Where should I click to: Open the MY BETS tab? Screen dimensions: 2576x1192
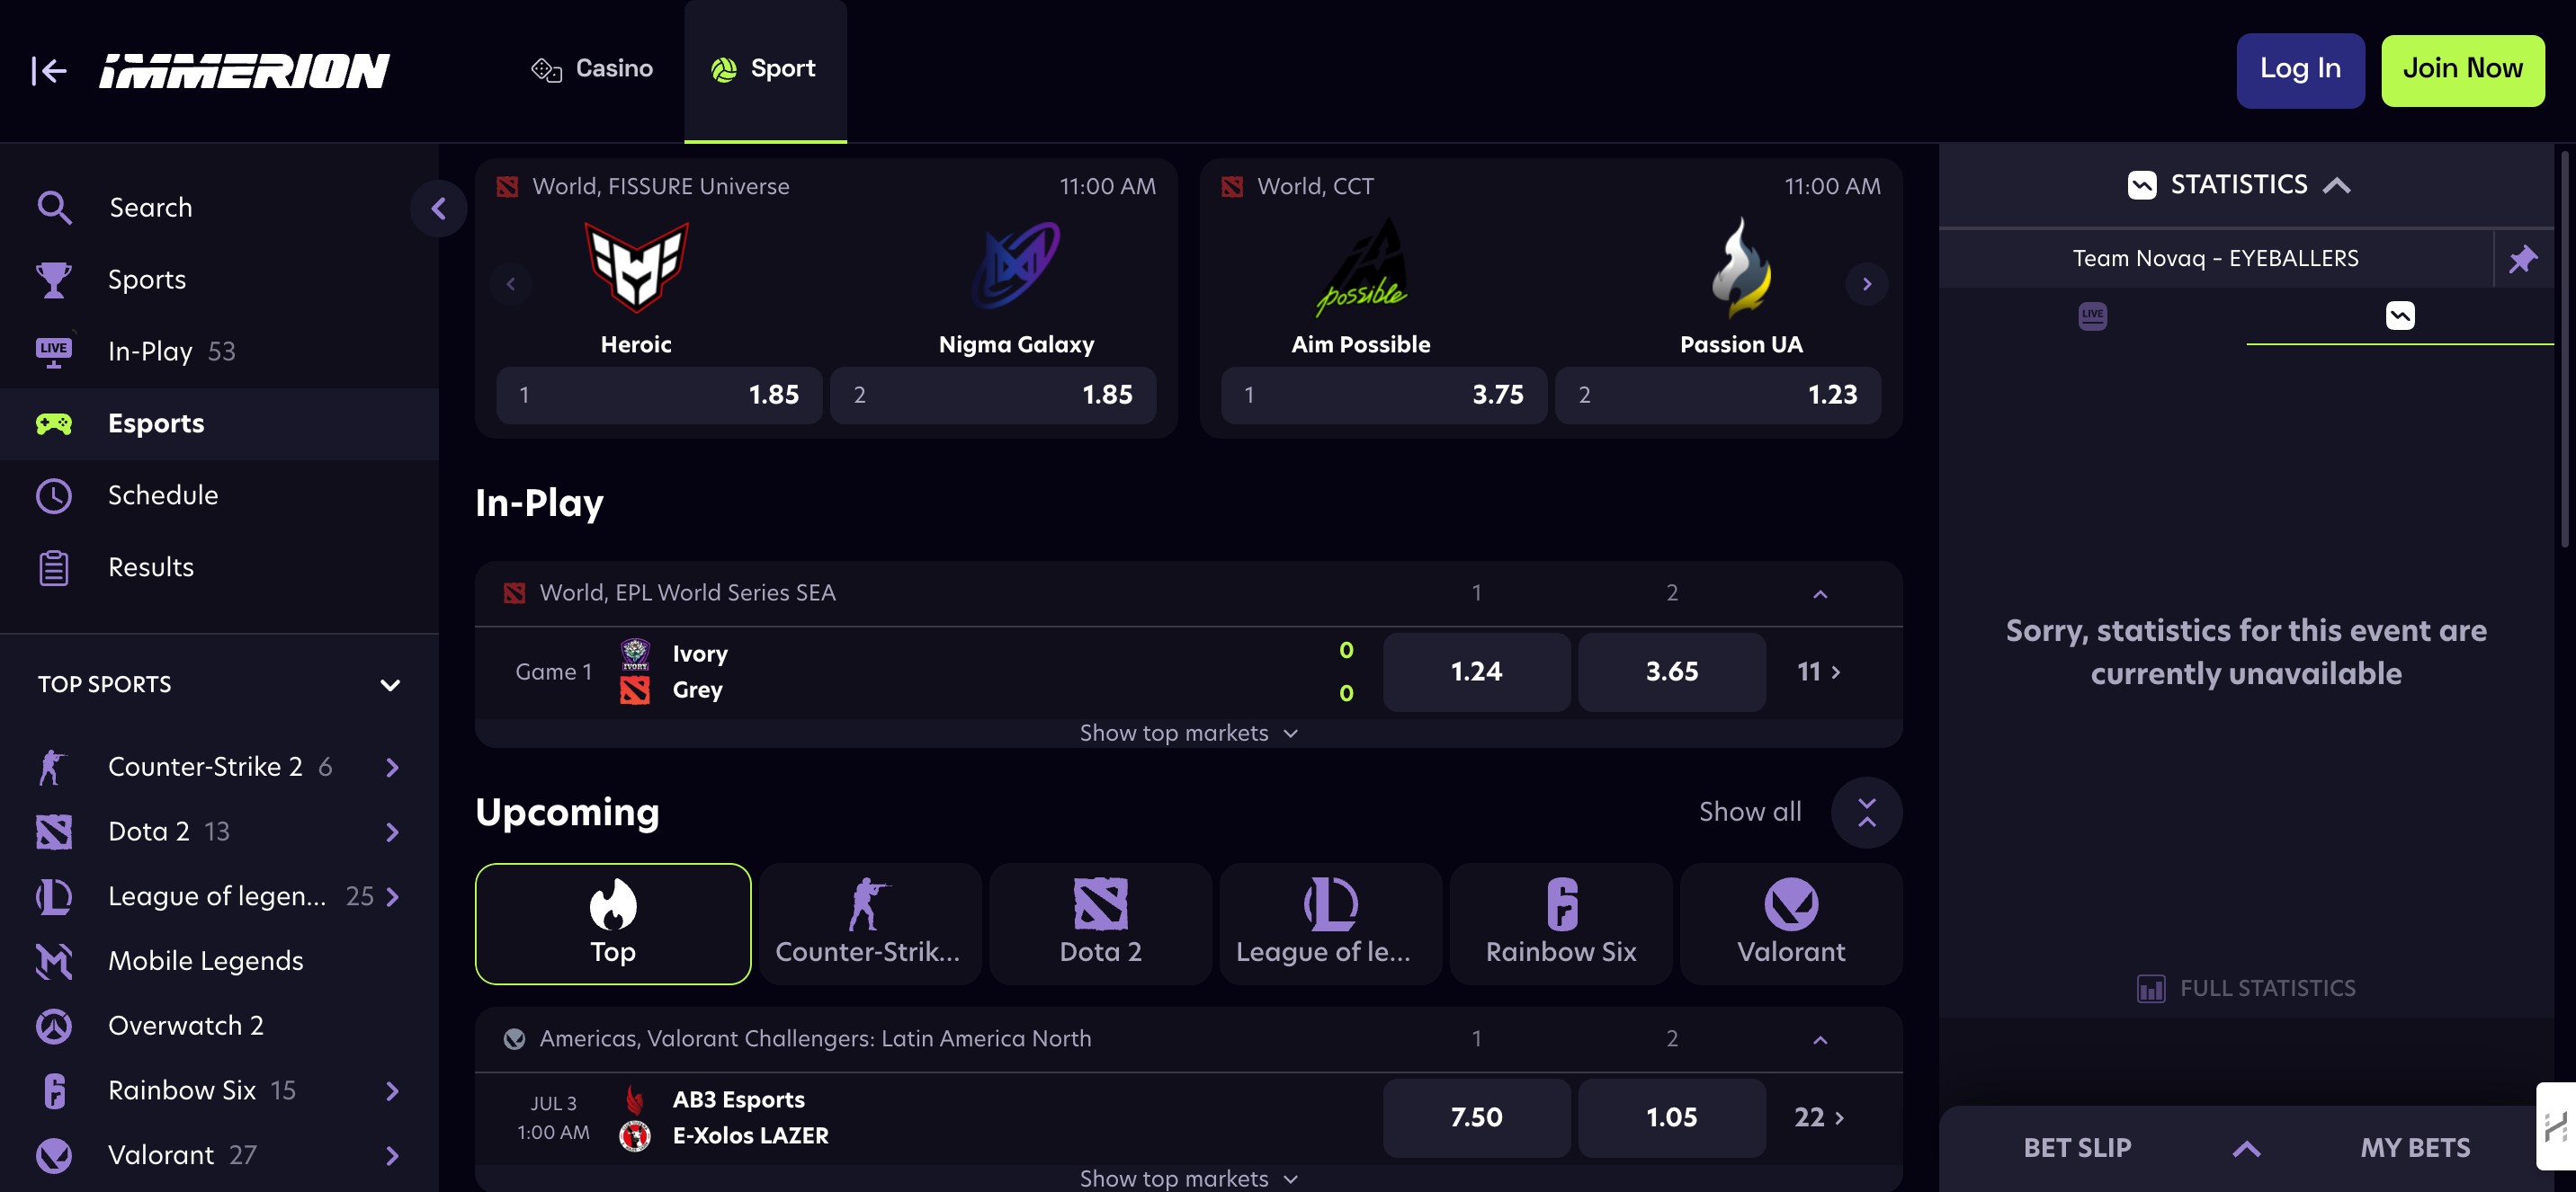[2415, 1148]
